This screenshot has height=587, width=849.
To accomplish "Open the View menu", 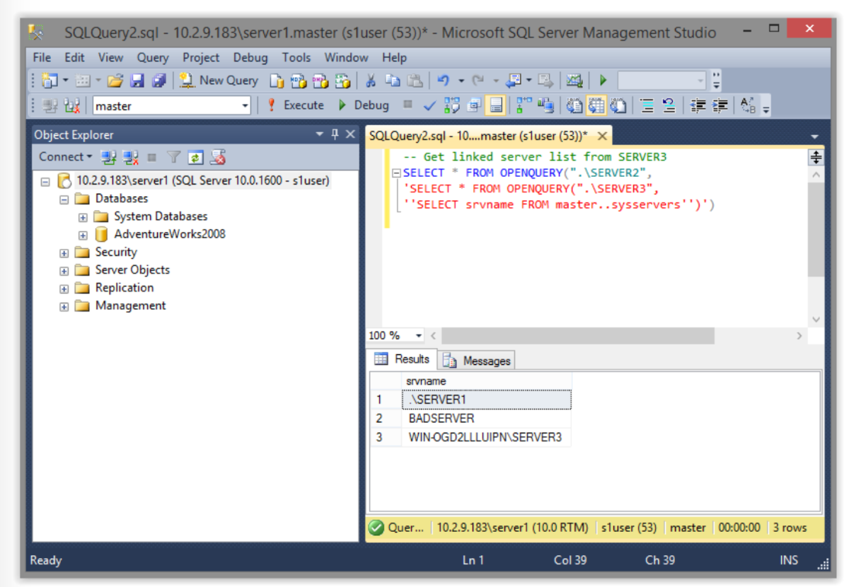I will pos(110,57).
